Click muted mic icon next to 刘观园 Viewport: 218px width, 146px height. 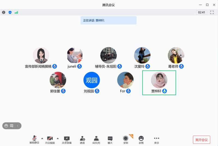click(97, 91)
